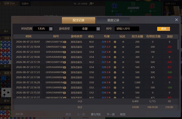Click 总计 total label

[80, 107]
